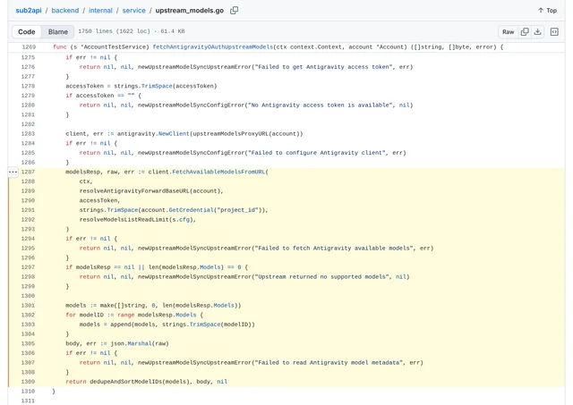Click resolveAntigravityForwardBaseURL call on line 1289
The width and height of the screenshot is (573, 405).
[x=134, y=190]
